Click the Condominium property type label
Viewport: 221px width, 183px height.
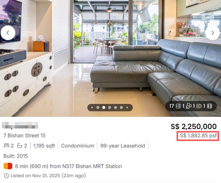click(x=78, y=146)
